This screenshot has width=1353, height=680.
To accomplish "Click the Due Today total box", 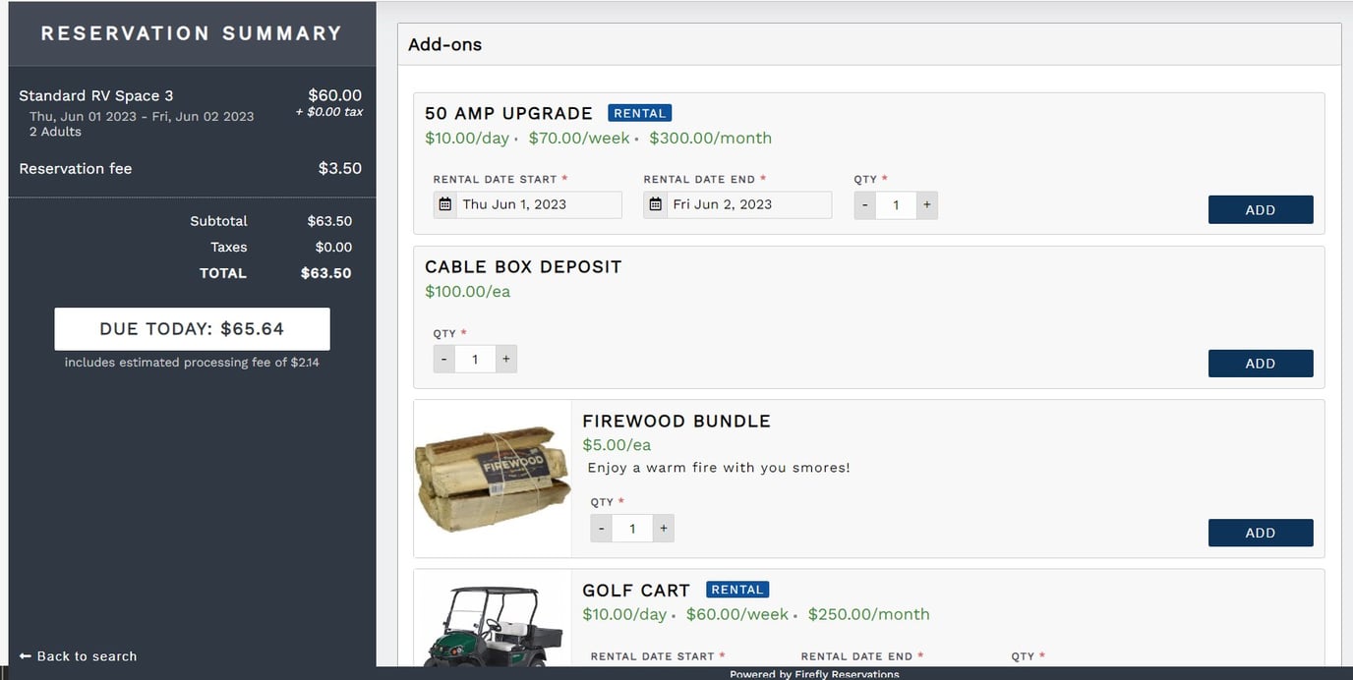I will click(x=192, y=328).
